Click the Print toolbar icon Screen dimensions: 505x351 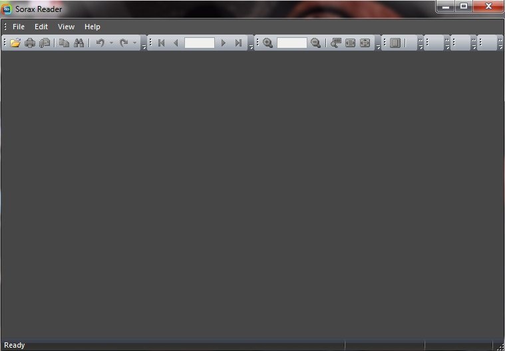30,43
